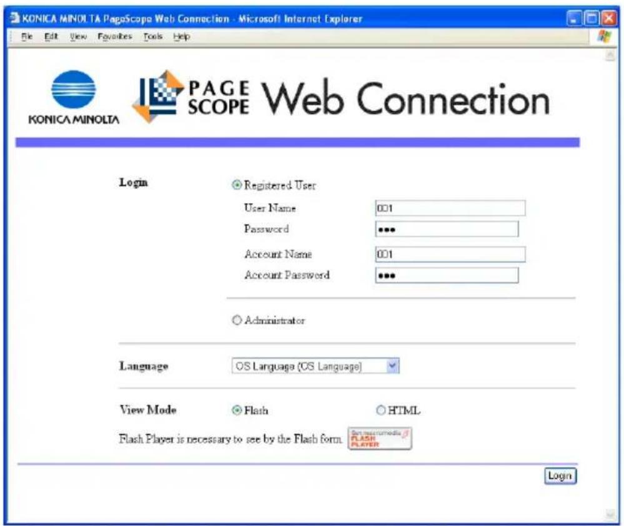The height and width of the screenshot is (526, 624).
Task: Open the Edit menu
Action: click(51, 37)
